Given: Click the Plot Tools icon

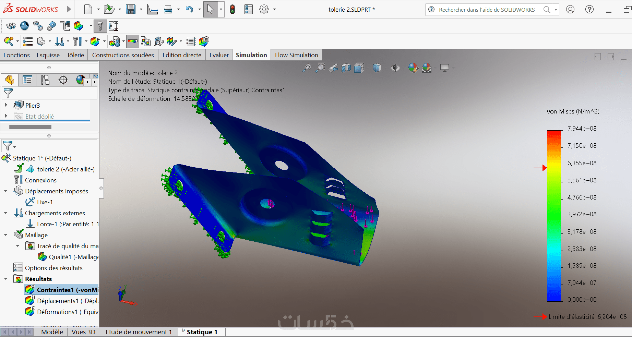Looking at the screenshot, I should pos(171,41).
